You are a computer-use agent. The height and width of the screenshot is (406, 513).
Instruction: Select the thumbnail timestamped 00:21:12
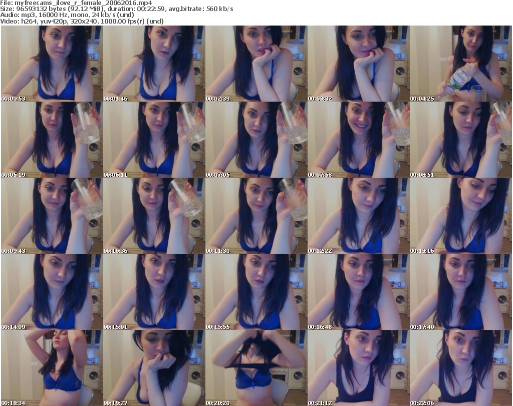[358, 368]
